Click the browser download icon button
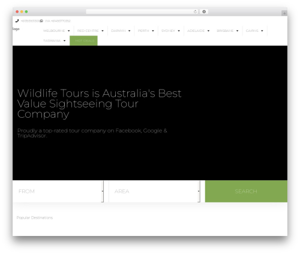The height and width of the screenshot is (254, 300). (x=204, y=11)
